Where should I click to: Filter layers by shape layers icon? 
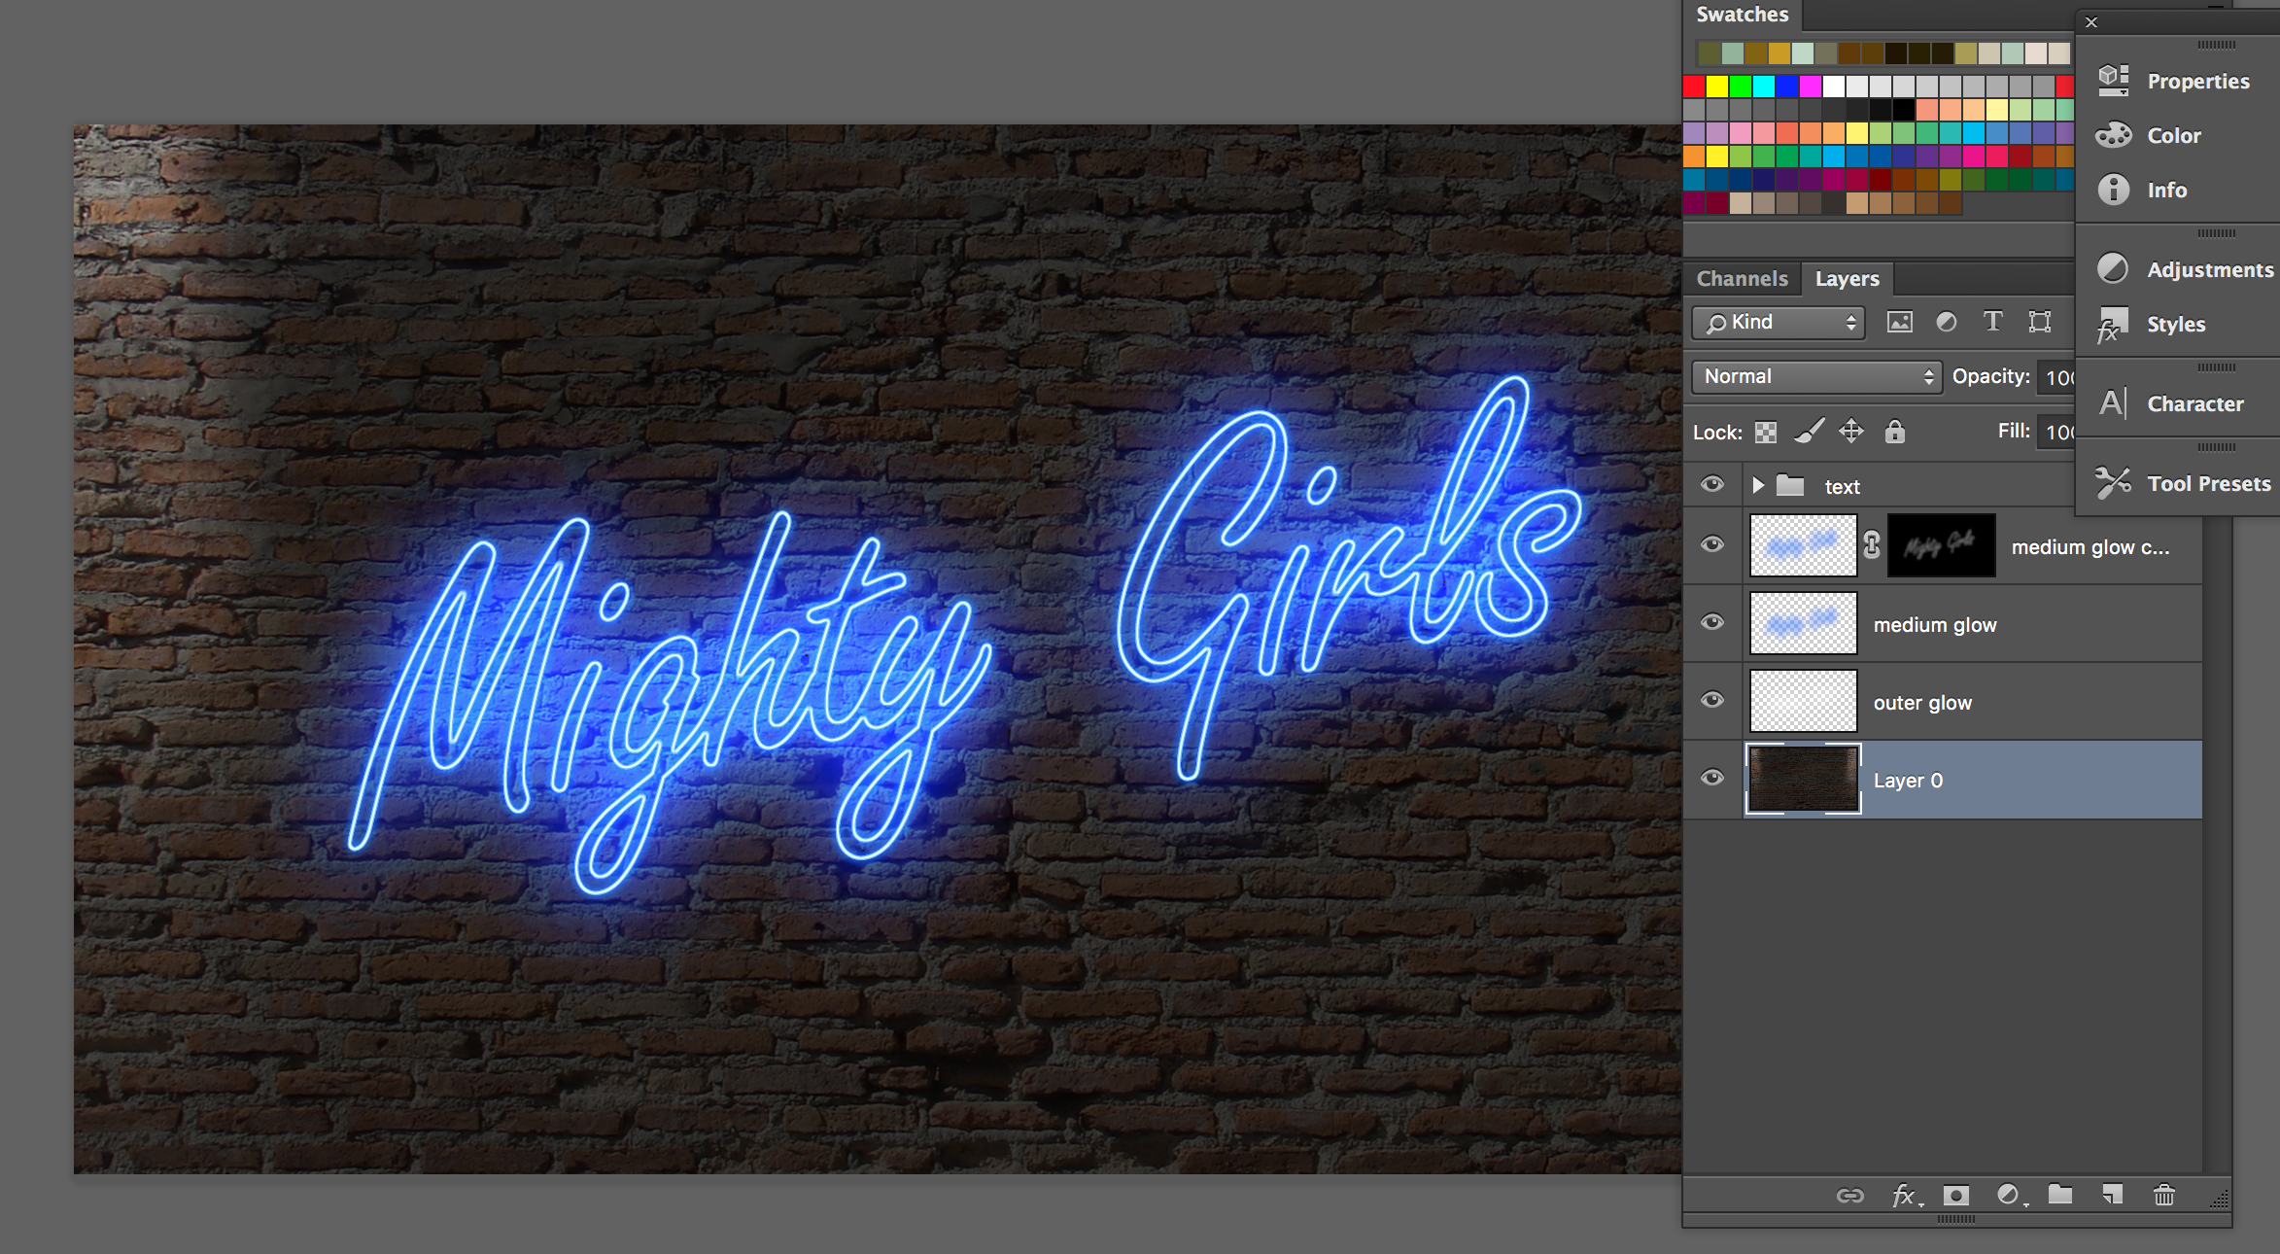(x=2040, y=322)
